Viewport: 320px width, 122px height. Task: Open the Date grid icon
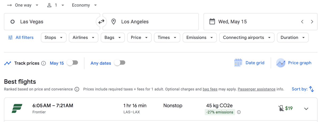pos(238,63)
